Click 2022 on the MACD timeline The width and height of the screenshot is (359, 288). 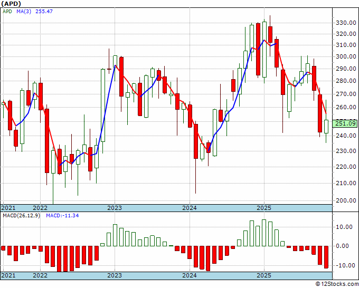click(40, 275)
